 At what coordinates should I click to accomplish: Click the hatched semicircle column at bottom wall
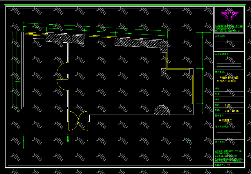tap(161, 110)
